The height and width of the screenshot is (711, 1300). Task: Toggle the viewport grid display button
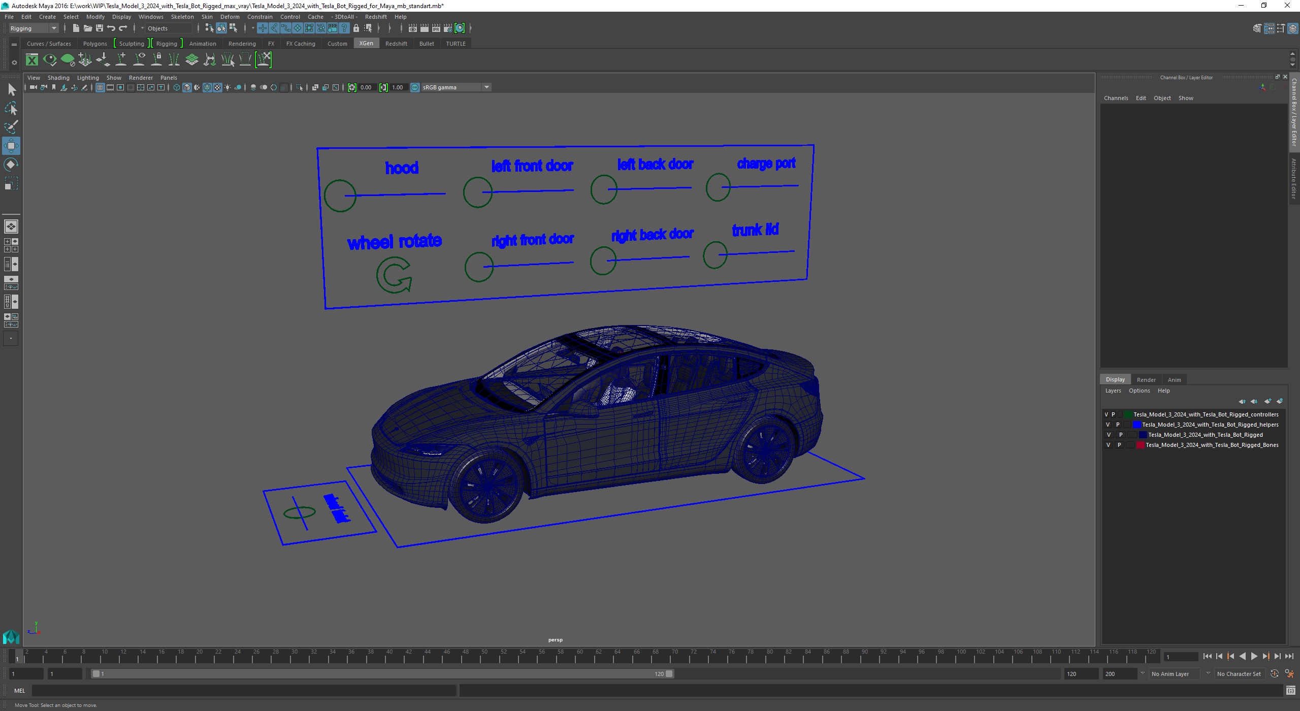tap(100, 87)
